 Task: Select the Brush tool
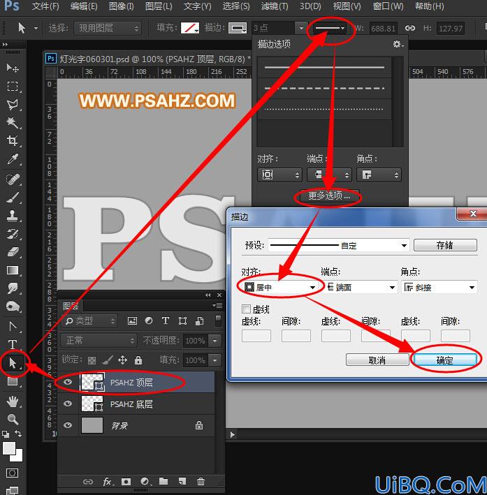tap(13, 198)
